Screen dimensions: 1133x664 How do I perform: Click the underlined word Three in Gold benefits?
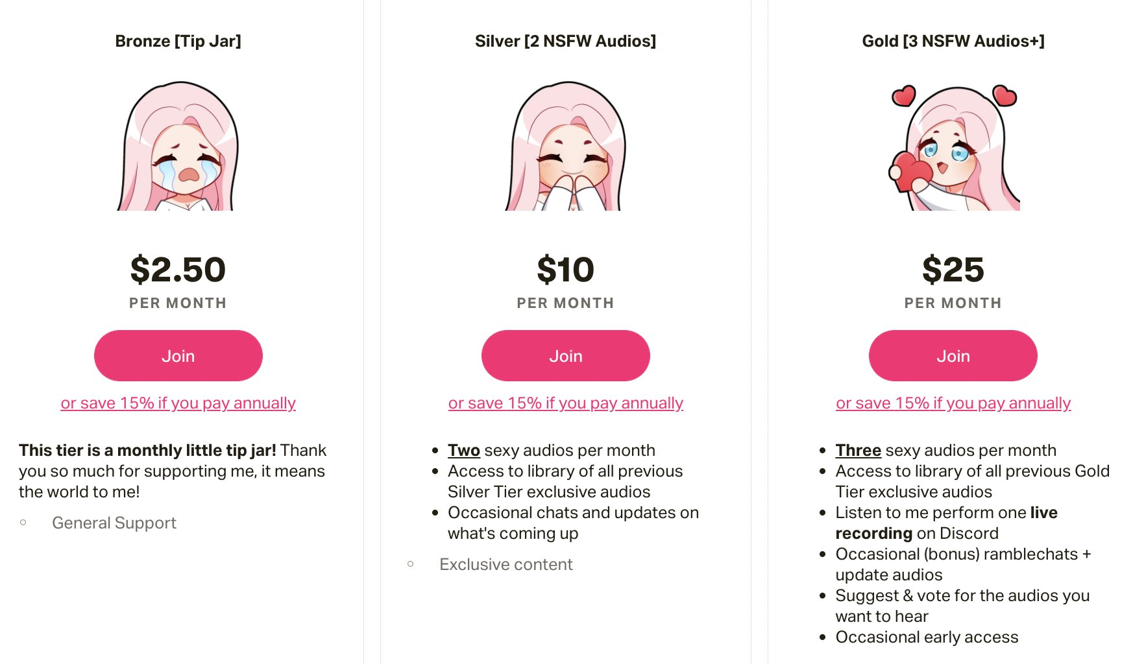click(x=858, y=451)
